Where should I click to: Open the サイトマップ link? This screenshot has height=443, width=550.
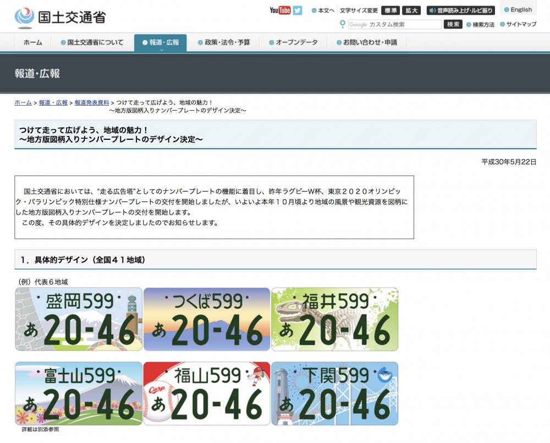point(518,25)
